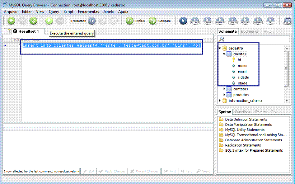Collapse the clientes table node
The width and height of the screenshot is (295, 184).
tap(224, 54)
